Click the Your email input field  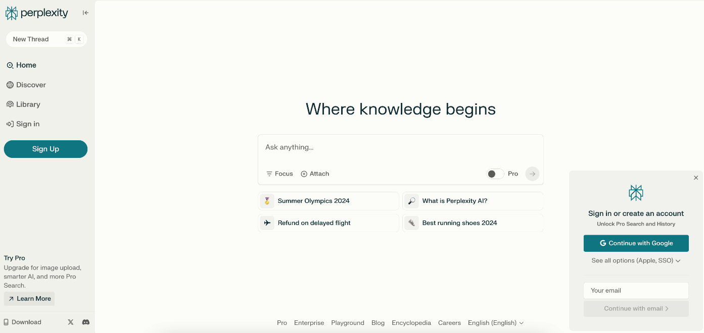[636, 291]
